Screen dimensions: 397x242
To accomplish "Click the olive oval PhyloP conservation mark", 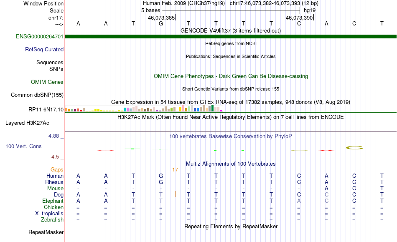I will coord(354,148).
